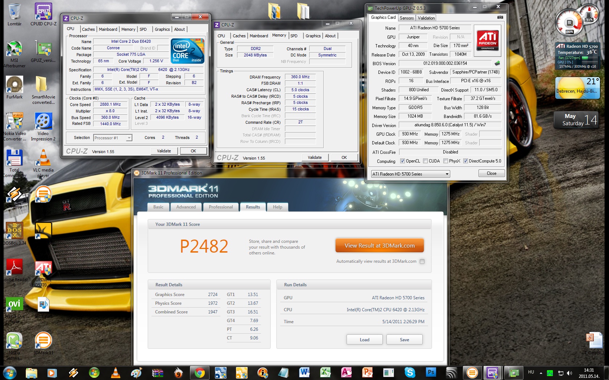Open Google Chrome from the taskbar
609x380 pixels.
coord(199,372)
